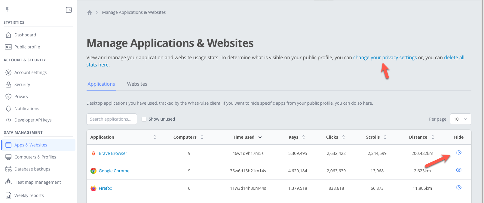This screenshot has width=484, height=203.
Task: Collapse the sidebar panel icon
Action: click(x=69, y=10)
